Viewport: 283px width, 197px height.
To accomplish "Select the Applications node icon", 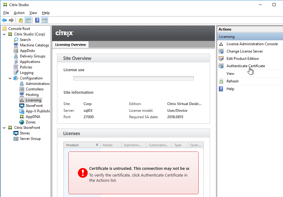I will (16, 62).
